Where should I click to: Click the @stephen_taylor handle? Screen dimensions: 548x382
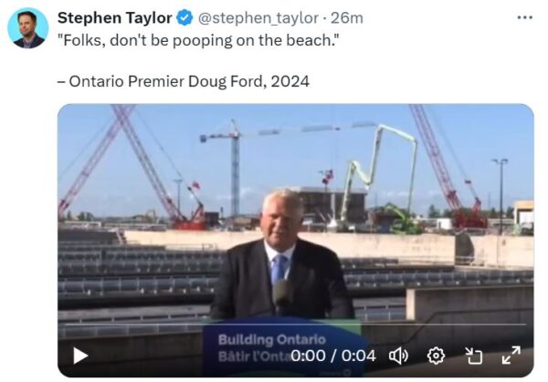pos(258,18)
